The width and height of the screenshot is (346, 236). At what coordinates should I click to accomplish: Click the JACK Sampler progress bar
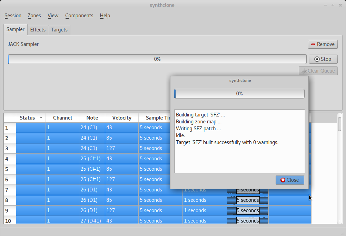(x=157, y=59)
